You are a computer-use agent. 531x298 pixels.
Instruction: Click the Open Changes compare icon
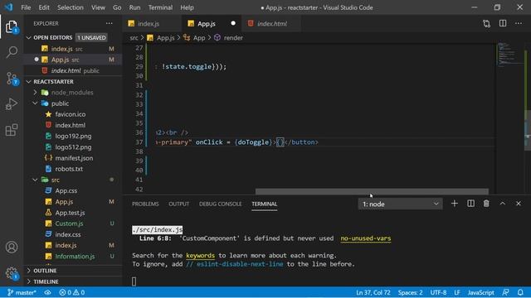(x=486, y=23)
